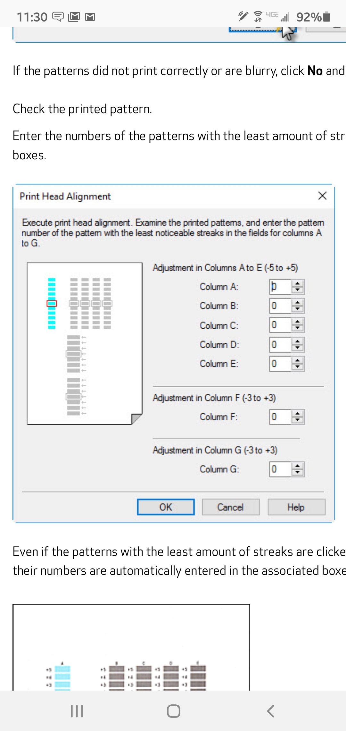
Task: Increase the Column F spinner value
Action: pos(298,414)
